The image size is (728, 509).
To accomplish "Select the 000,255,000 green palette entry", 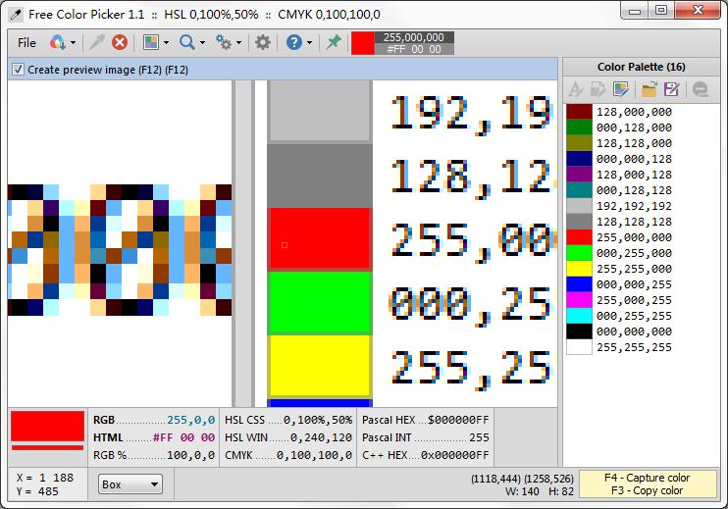I will pyautogui.click(x=634, y=253).
